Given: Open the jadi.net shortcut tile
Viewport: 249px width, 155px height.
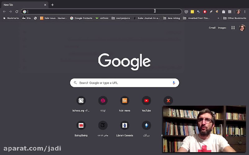Looking at the screenshot, I should pyautogui.click(x=103, y=129).
